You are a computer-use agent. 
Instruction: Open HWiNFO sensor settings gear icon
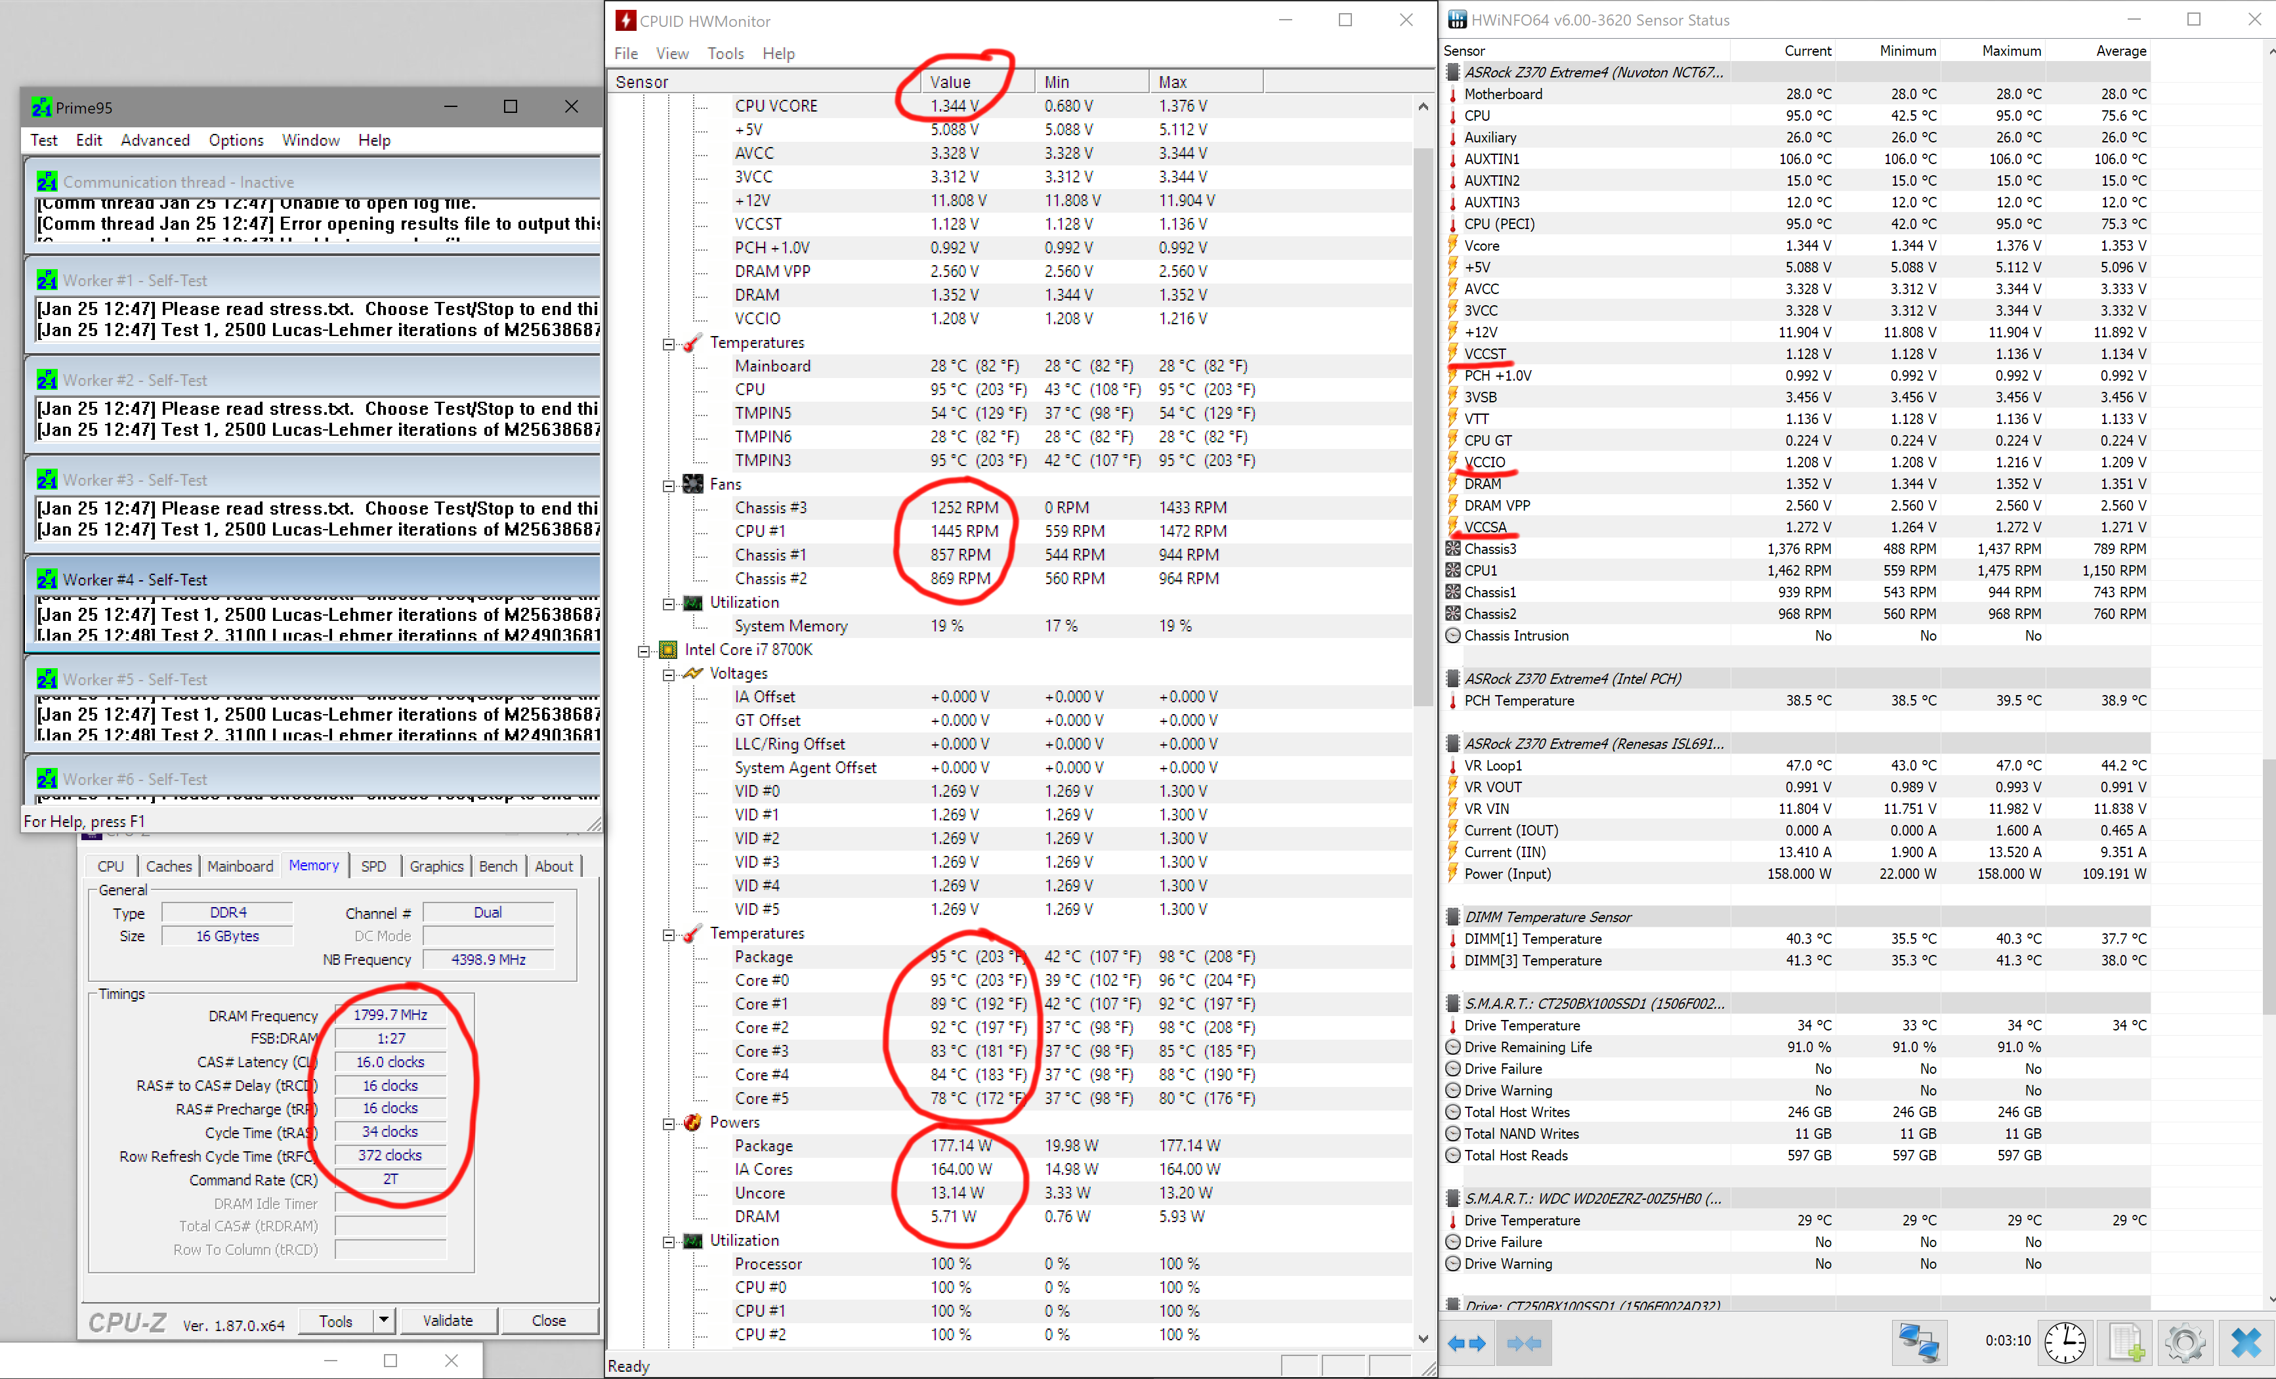pyautogui.click(x=2185, y=1342)
